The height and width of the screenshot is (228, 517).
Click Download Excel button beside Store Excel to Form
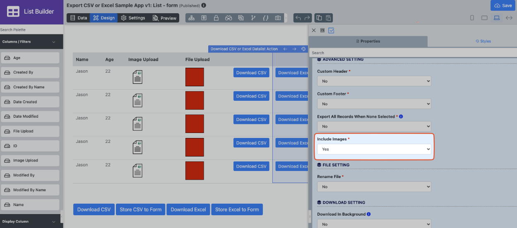188,209
